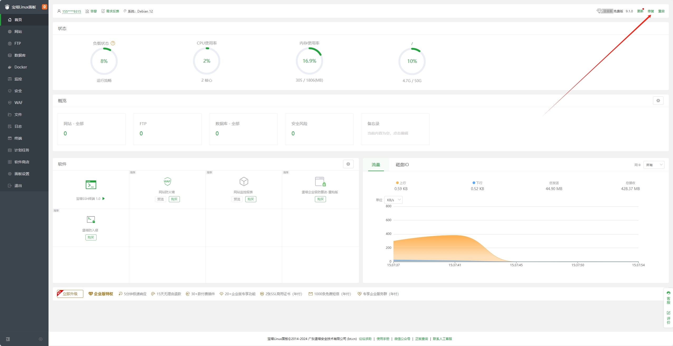
Task: Toggle 上行 series in traffic chart legend
Action: (401, 183)
